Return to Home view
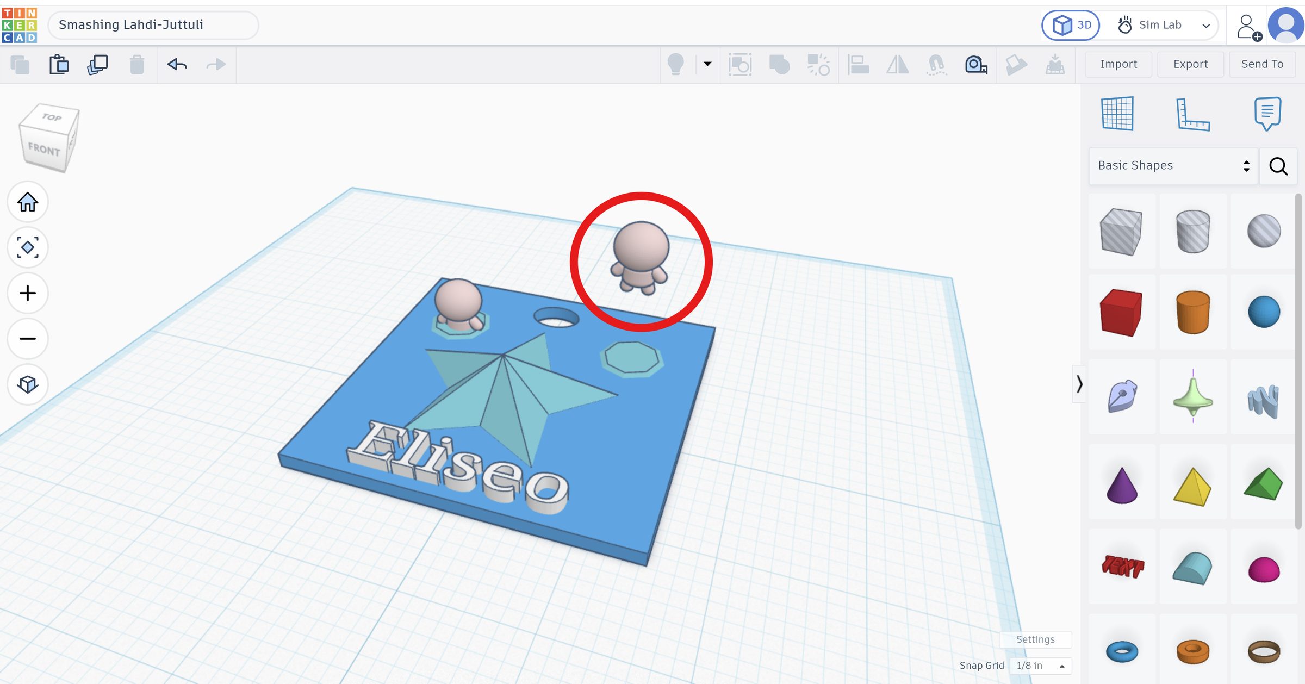The height and width of the screenshot is (684, 1305). (x=28, y=202)
